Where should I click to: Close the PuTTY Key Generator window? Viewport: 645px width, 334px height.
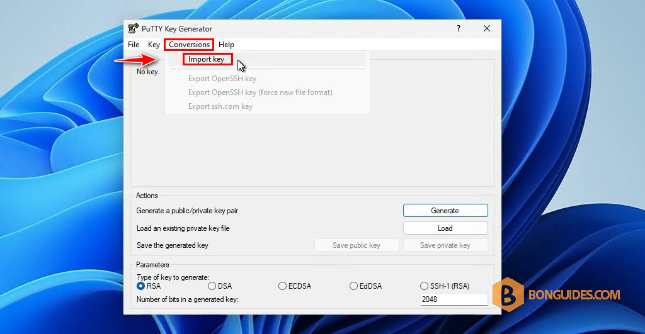click(487, 28)
